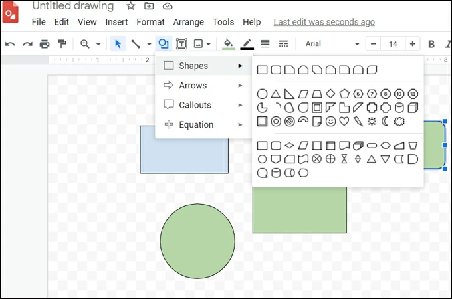Click the Border dash icon
Screen dimensions: 452x299
pos(283,43)
